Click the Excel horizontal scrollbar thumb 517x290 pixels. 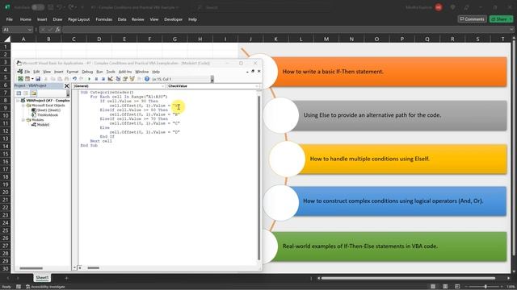409,278
